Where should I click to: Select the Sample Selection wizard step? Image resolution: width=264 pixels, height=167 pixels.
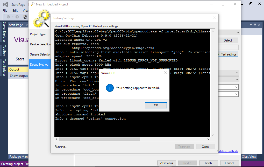[x=40, y=54]
